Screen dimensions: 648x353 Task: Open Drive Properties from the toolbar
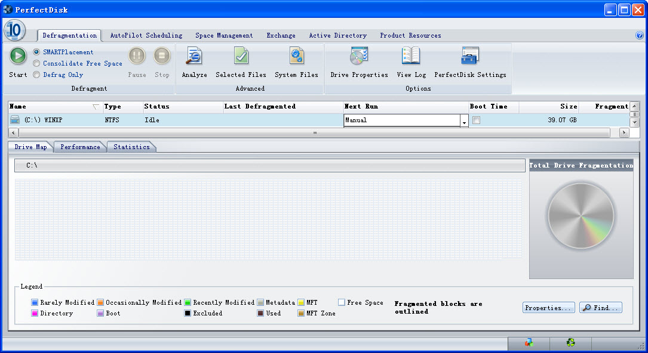359,57
